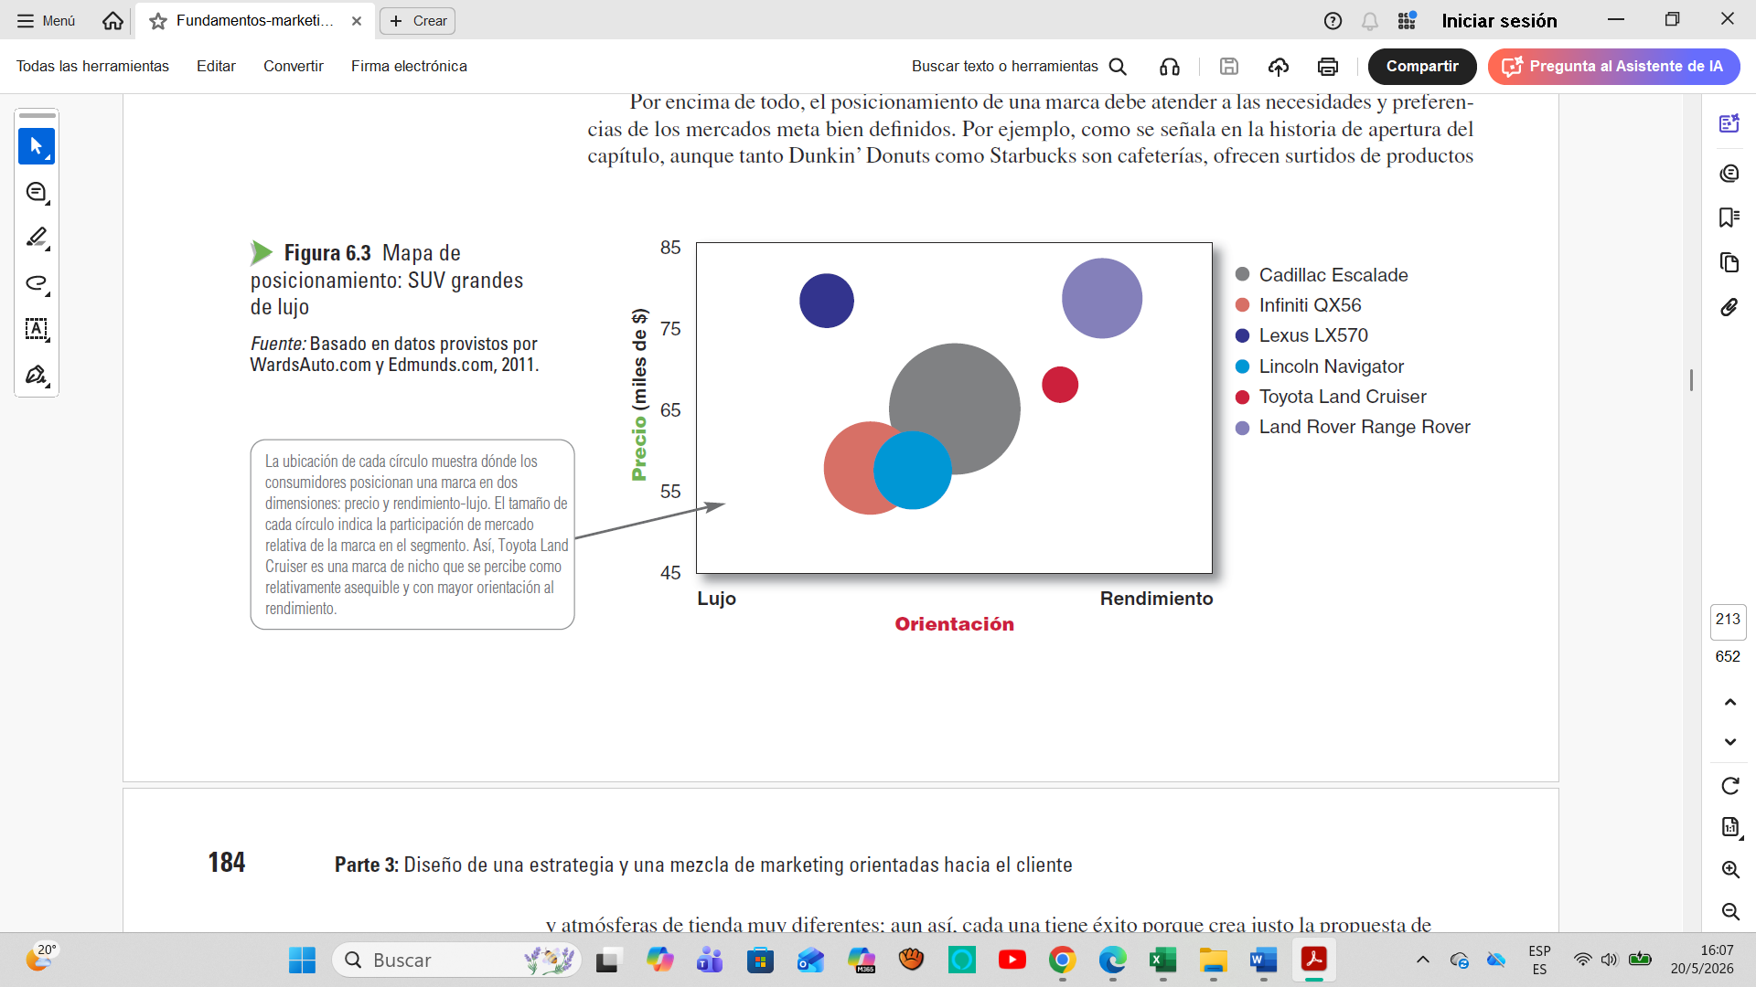Choose the Fill and Sign pen tool

(x=37, y=375)
